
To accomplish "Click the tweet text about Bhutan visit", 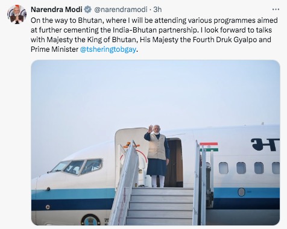I will [154, 35].
